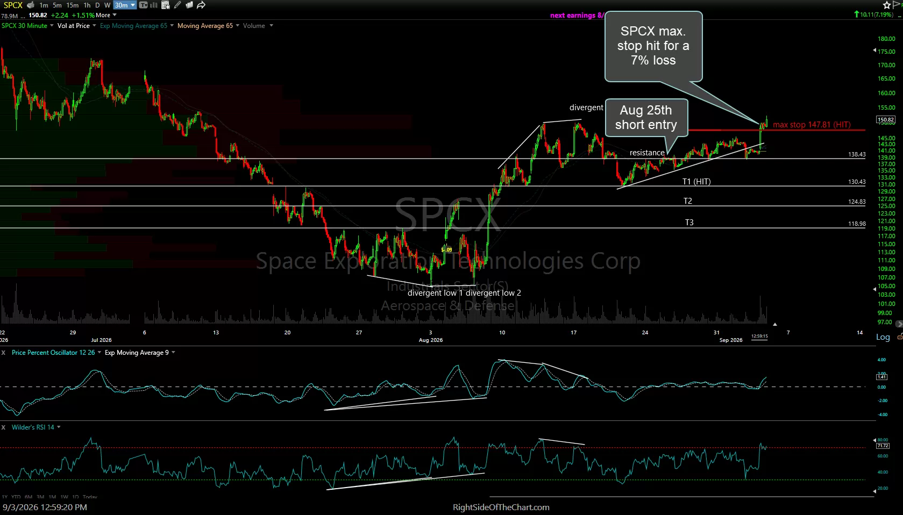
Task: Click the last price 150.82 in the quote bar
Action: click(38, 16)
